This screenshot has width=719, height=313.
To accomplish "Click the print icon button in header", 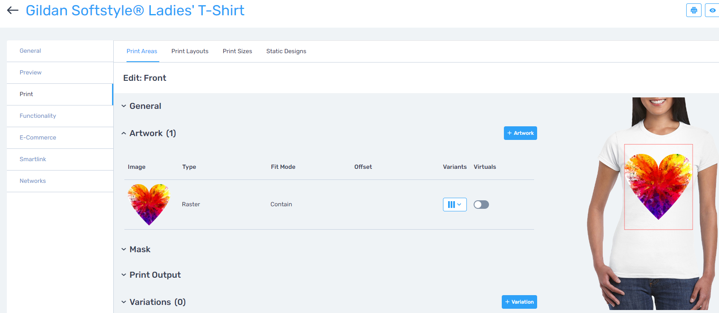I will [x=694, y=10].
